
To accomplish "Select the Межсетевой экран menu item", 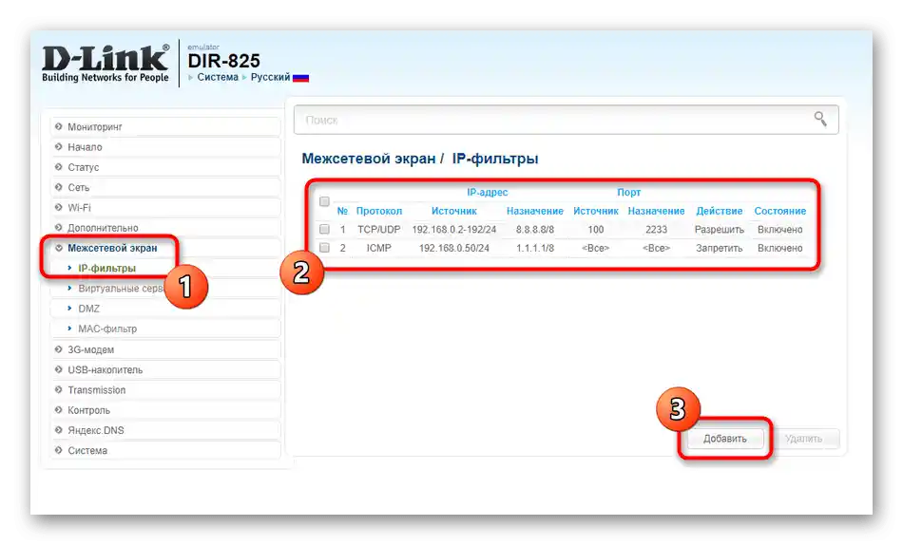I will (x=112, y=248).
